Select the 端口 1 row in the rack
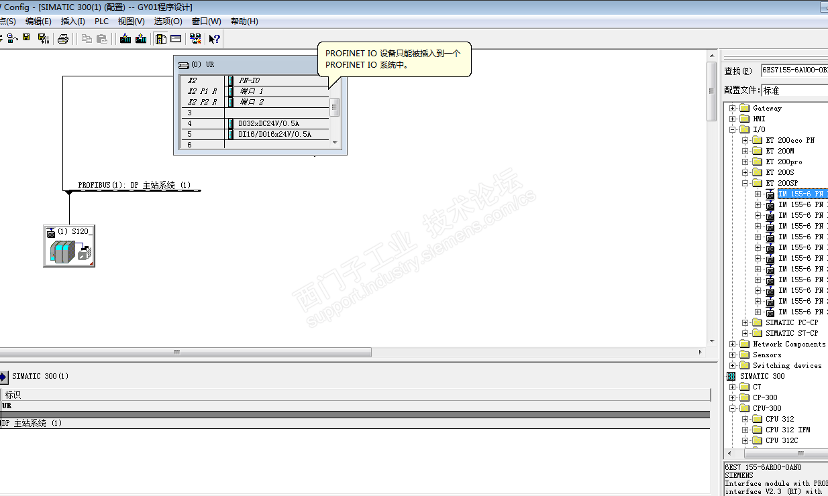The width and height of the screenshot is (828, 496). (255, 91)
